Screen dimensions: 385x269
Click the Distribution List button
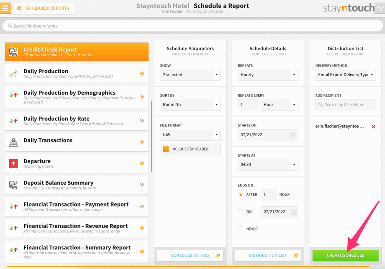click(x=268, y=256)
